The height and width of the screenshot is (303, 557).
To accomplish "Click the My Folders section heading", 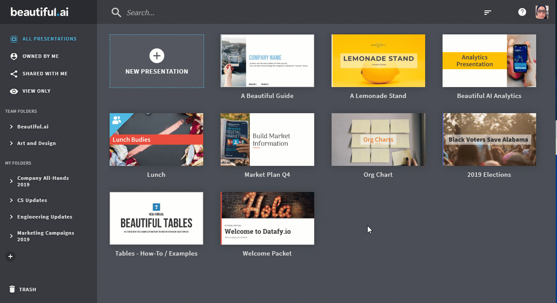I will tap(18, 163).
